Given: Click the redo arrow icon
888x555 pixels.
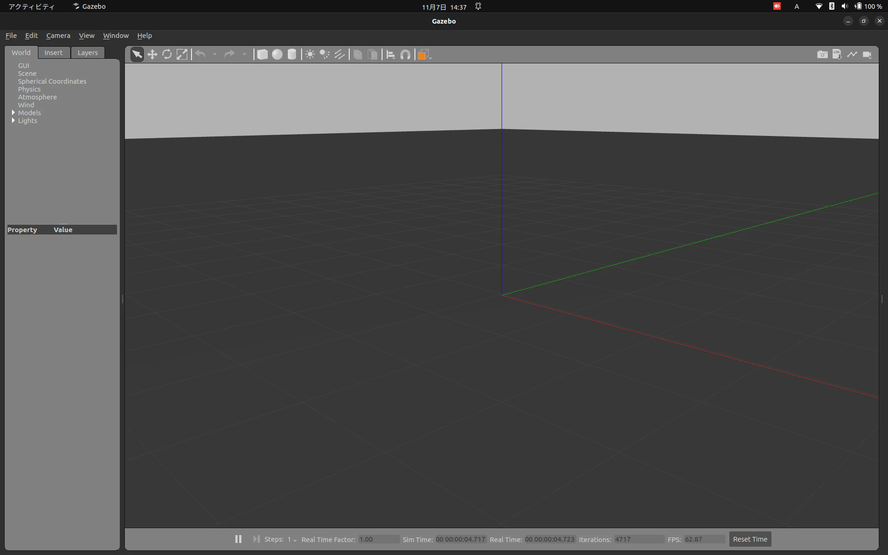Looking at the screenshot, I should (229, 55).
